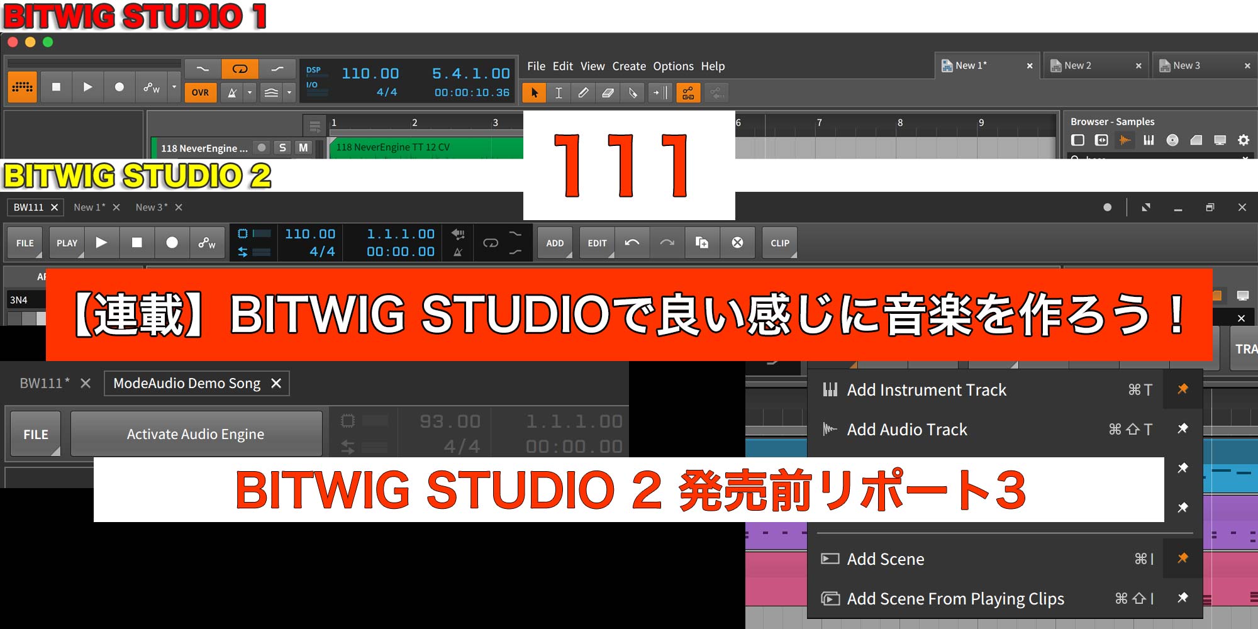Open FILE menu button beside PLAY in Bitwig Studio 2
This screenshot has width=1258, height=629.
click(x=25, y=243)
